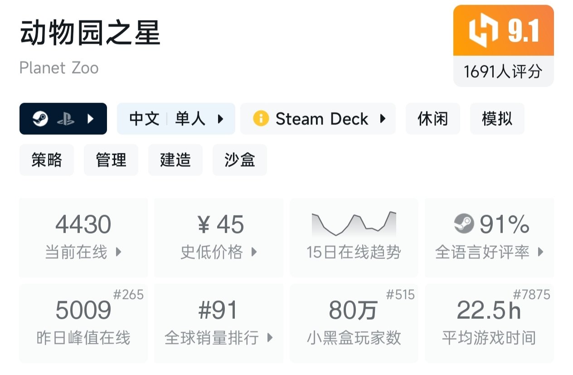
Task: Open the 当前在线 details arrow
Action: click(119, 252)
